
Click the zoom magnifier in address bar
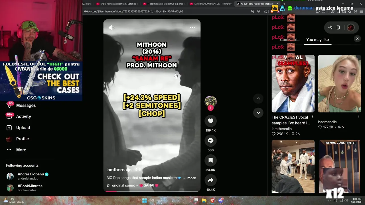(x=259, y=11)
